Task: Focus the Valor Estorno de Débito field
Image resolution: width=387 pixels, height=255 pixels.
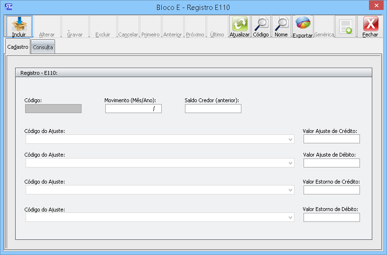Action: click(332, 218)
